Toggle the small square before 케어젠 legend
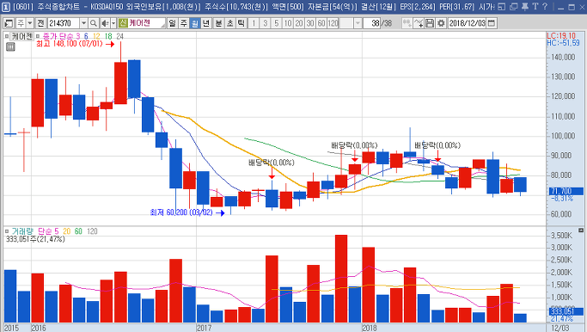Image resolution: width=587 pixels, height=332 pixels. [x=7, y=36]
